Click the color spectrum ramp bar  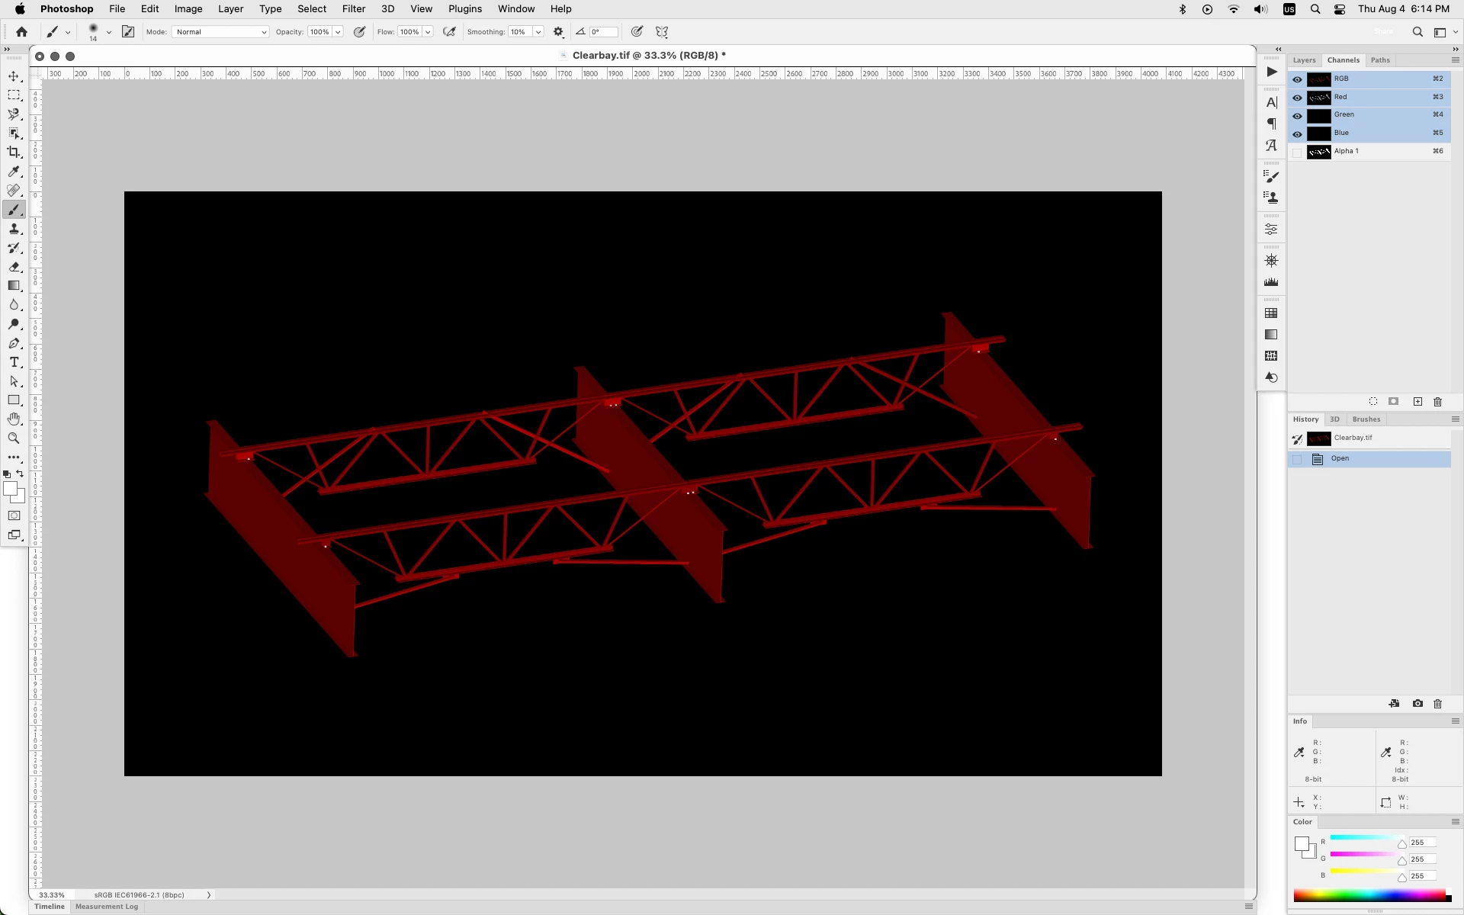pos(1369,895)
